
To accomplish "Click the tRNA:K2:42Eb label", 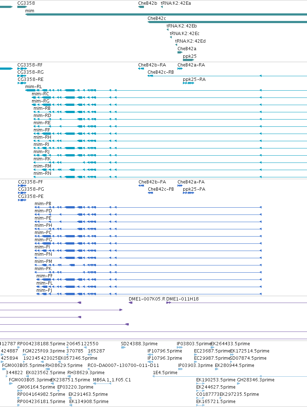I will [181, 26].
